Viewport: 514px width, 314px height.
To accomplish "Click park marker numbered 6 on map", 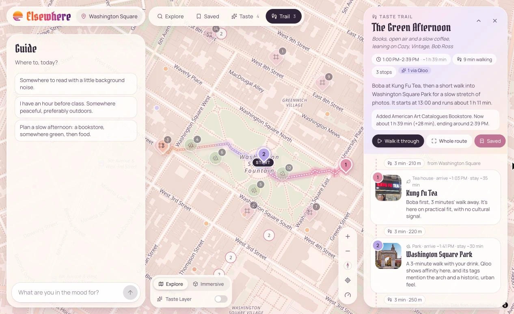I will [216, 158].
